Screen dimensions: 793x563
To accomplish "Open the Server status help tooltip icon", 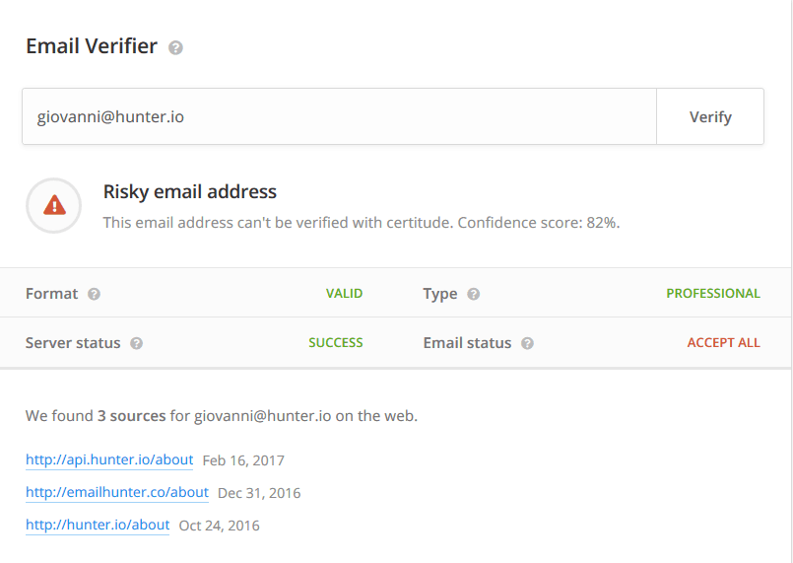I will 136,343.
